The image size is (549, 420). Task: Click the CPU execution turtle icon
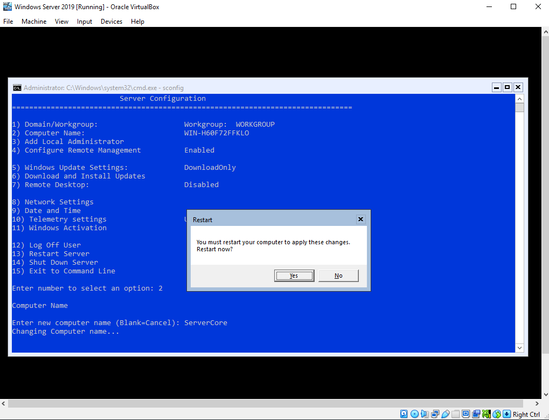point(487,414)
